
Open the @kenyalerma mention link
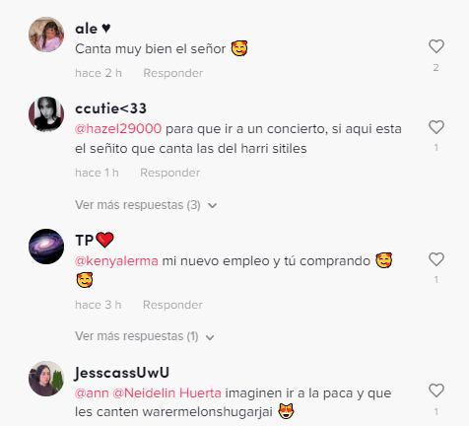point(116,261)
